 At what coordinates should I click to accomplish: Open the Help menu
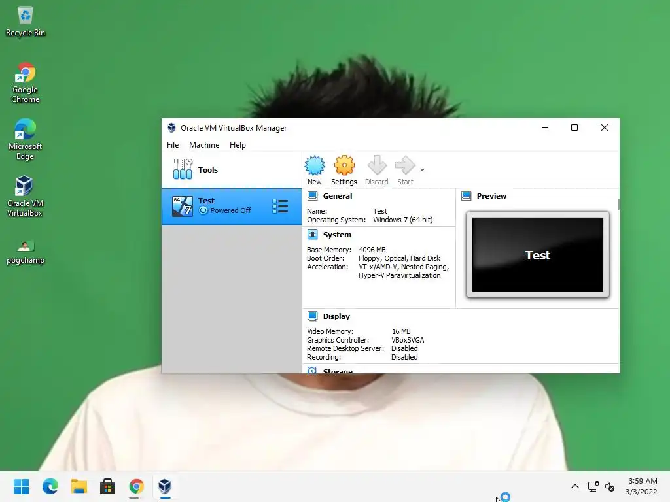(x=238, y=145)
